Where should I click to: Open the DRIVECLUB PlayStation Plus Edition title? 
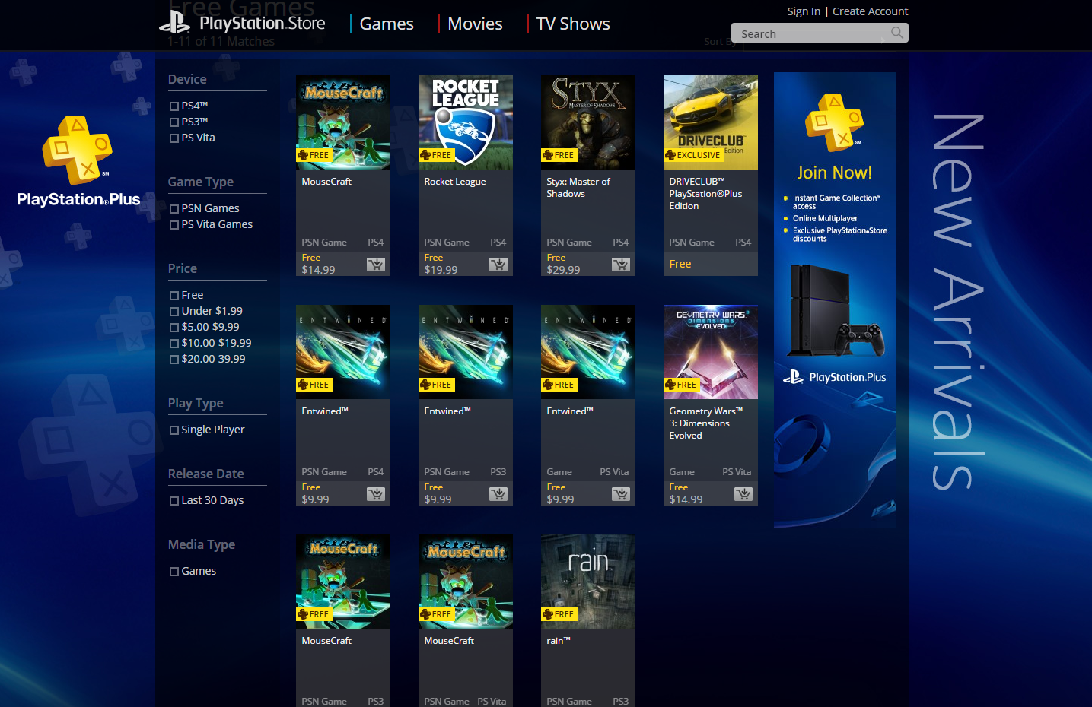[705, 194]
